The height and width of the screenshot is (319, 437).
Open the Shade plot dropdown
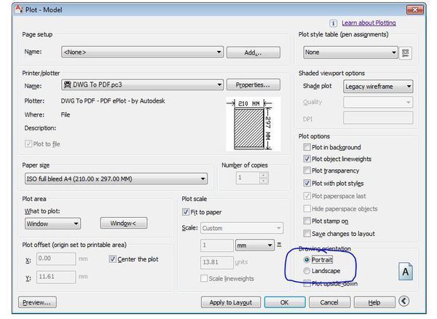(378, 87)
